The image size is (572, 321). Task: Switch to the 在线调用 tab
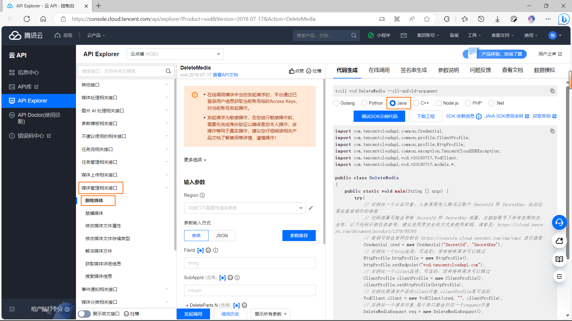(379, 70)
